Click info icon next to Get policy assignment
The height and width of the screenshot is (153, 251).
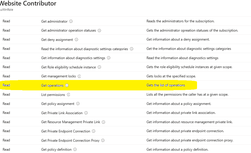point(78,104)
